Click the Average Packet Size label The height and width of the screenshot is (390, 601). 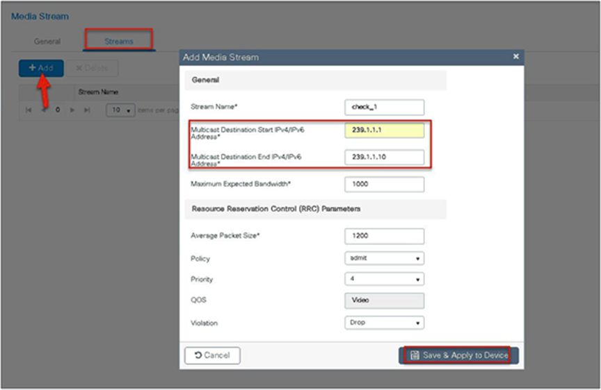pos(225,235)
